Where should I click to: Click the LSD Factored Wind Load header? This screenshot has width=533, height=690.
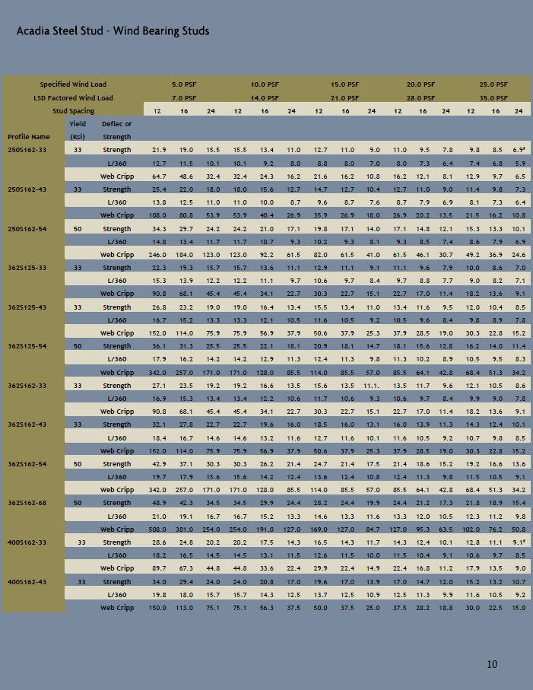click(73, 98)
